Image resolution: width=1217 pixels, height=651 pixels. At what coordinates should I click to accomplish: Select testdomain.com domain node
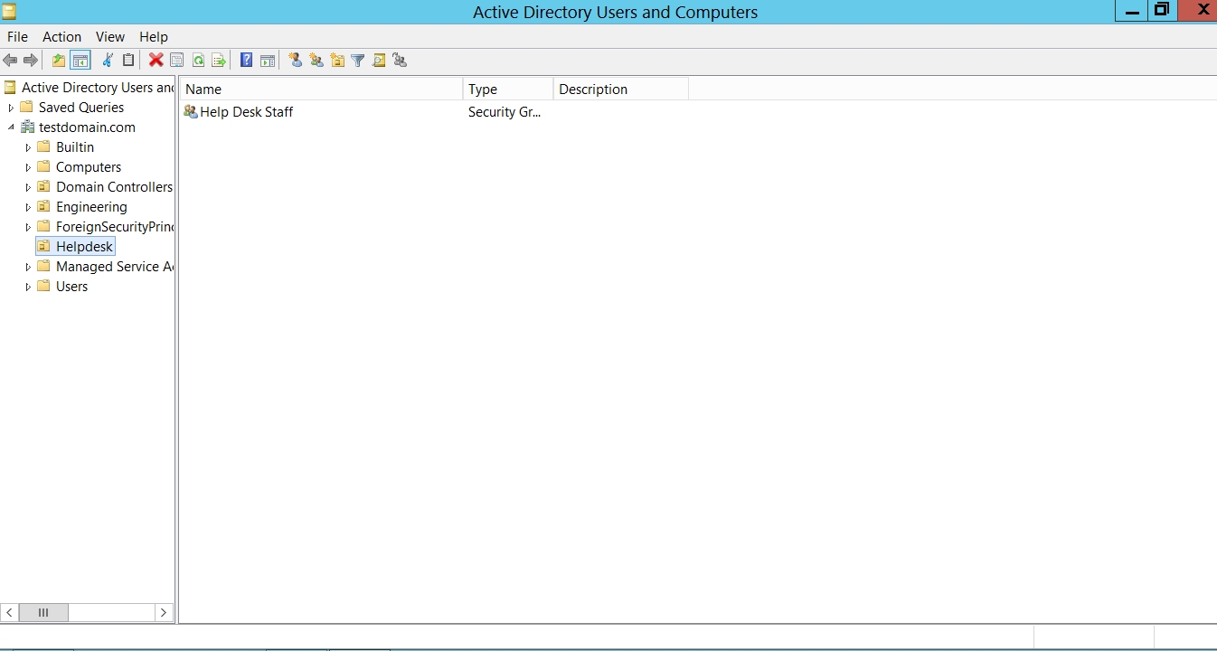pyautogui.click(x=87, y=127)
